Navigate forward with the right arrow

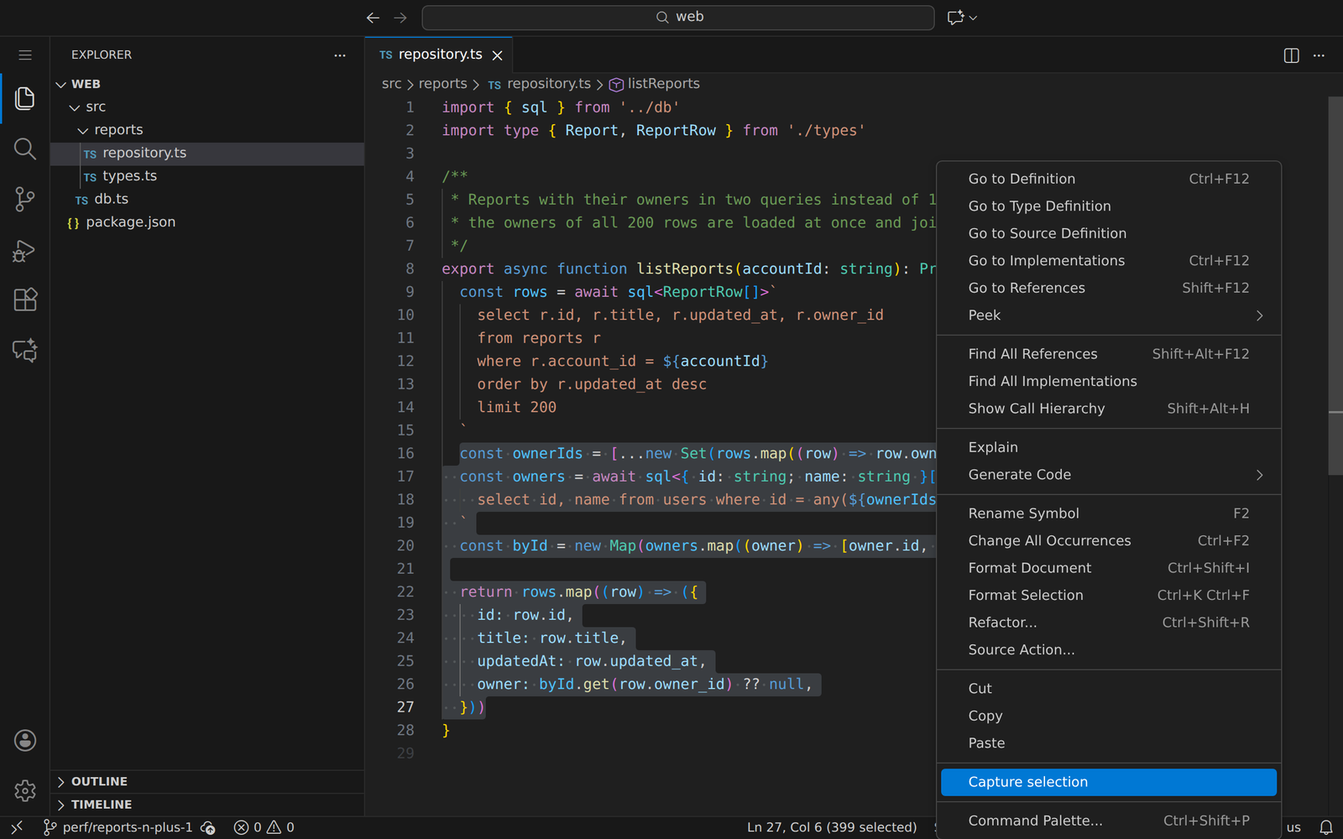click(400, 18)
